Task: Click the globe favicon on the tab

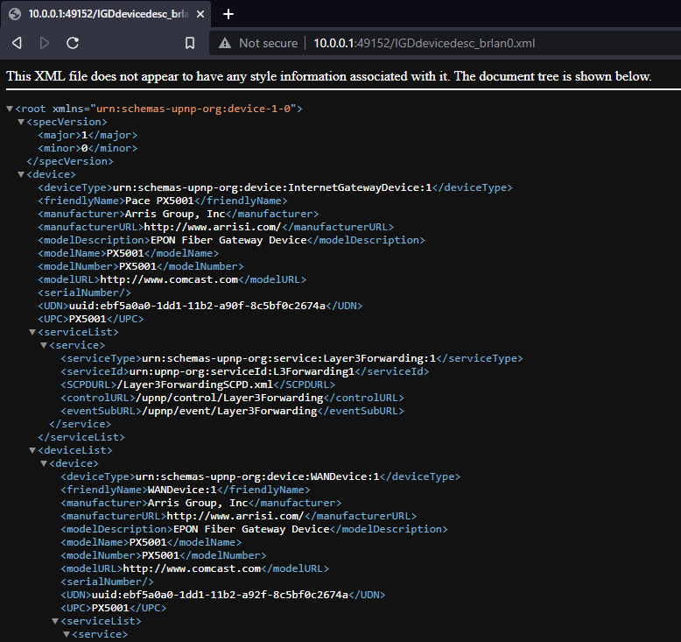Action: coord(15,14)
